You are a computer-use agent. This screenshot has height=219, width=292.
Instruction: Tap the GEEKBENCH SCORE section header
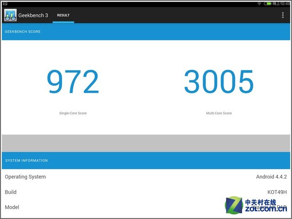click(x=23, y=31)
